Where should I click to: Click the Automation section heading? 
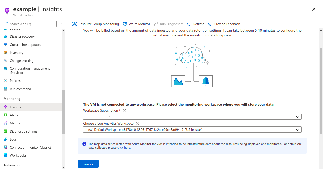tap(12, 165)
